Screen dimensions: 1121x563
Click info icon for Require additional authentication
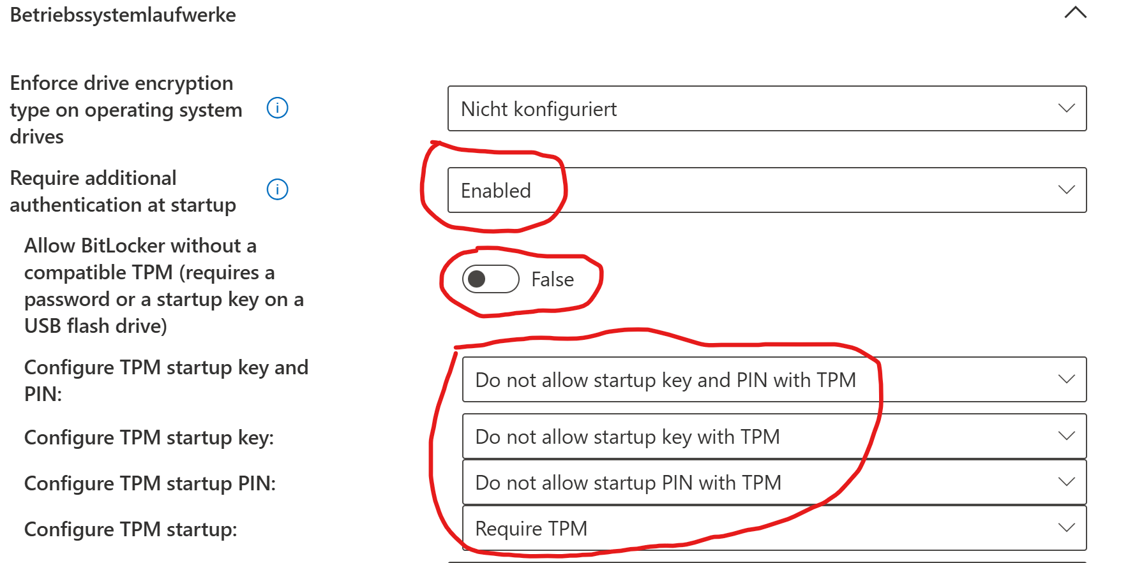click(x=277, y=189)
